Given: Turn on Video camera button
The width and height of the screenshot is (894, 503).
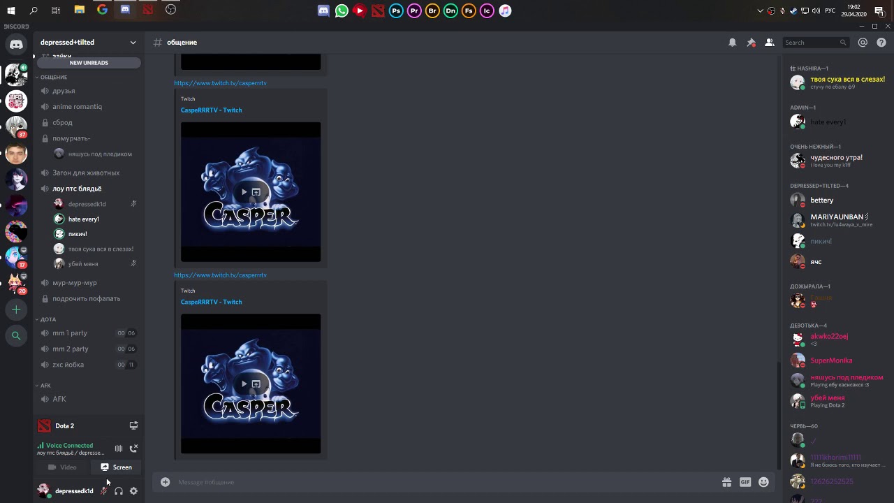Looking at the screenshot, I should point(62,467).
